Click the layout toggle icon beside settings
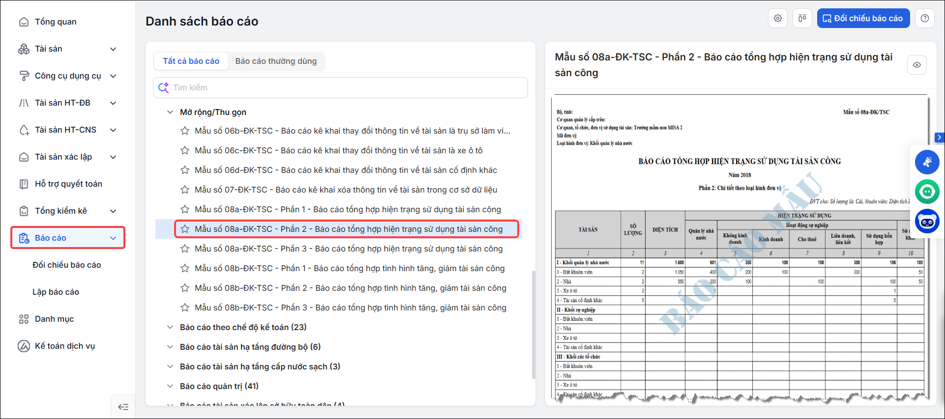The width and height of the screenshot is (945, 419). pyautogui.click(x=802, y=18)
